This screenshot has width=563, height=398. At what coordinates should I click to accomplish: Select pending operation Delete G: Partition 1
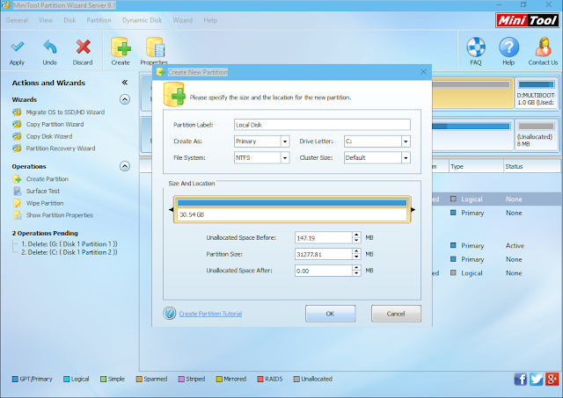pos(69,244)
